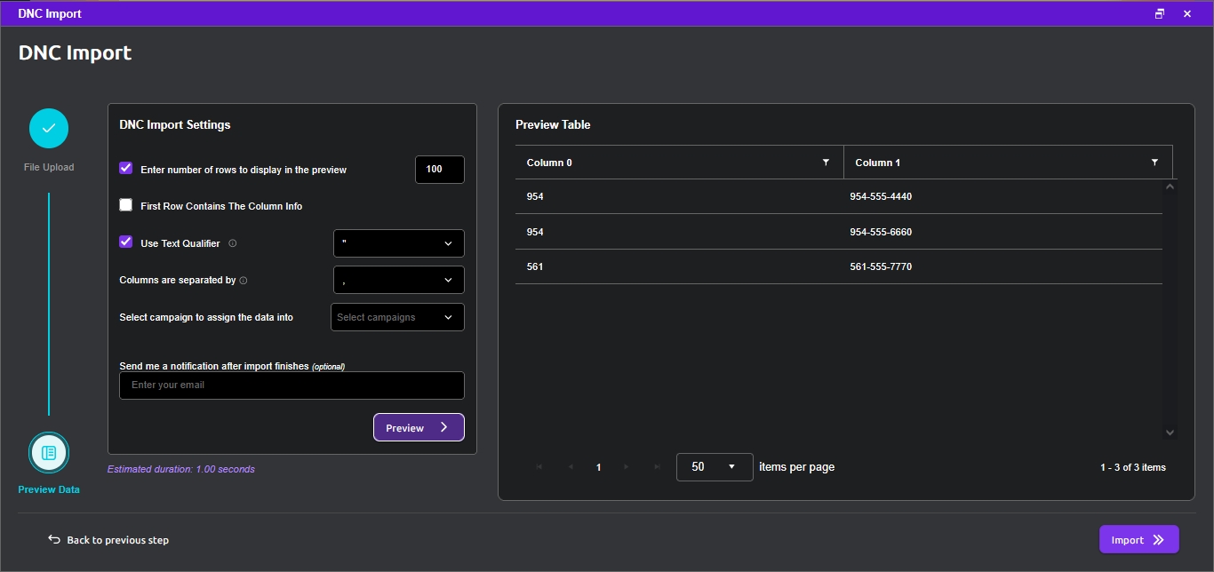Go to last page pager arrow
The width and height of the screenshot is (1214, 572).
[658, 467]
